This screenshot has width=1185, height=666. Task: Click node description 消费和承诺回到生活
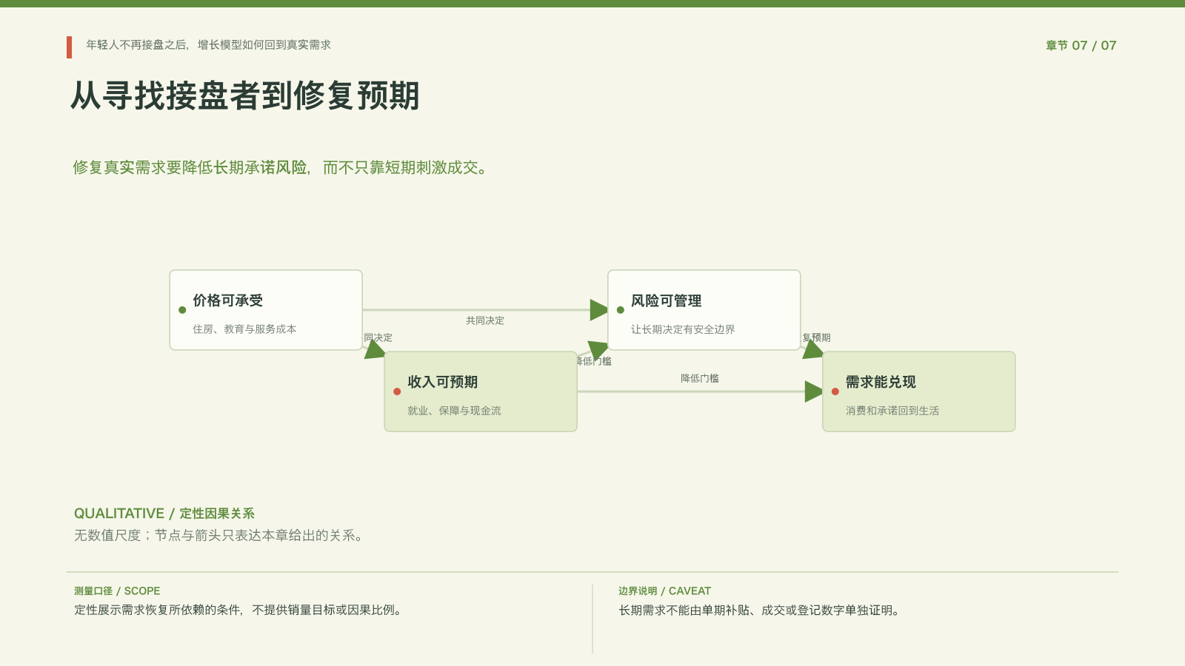[x=892, y=411]
